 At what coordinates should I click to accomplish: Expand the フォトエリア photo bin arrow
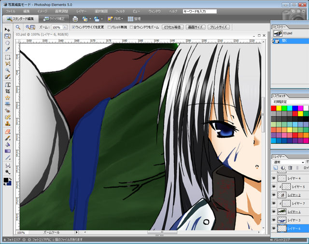point(5,240)
